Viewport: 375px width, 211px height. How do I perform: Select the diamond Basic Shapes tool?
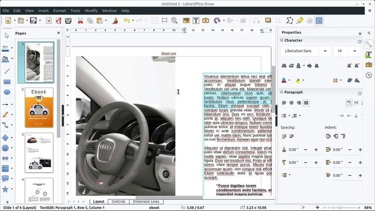pyautogui.click(x=5, y=138)
